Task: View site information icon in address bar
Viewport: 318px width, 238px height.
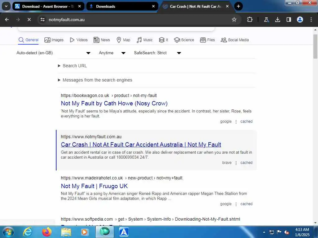Action: tap(42, 20)
